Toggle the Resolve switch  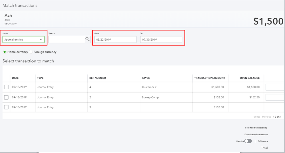click(248, 141)
